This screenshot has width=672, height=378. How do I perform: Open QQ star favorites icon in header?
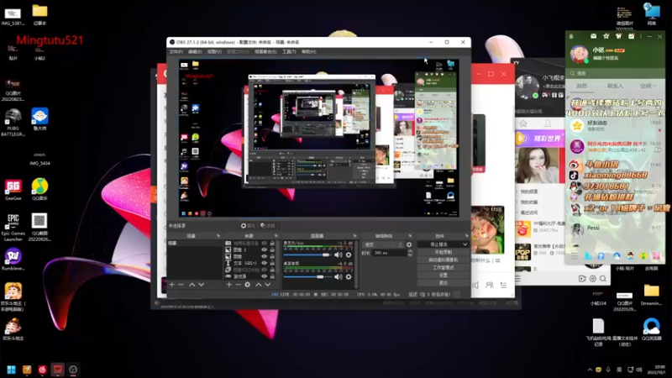606,36
